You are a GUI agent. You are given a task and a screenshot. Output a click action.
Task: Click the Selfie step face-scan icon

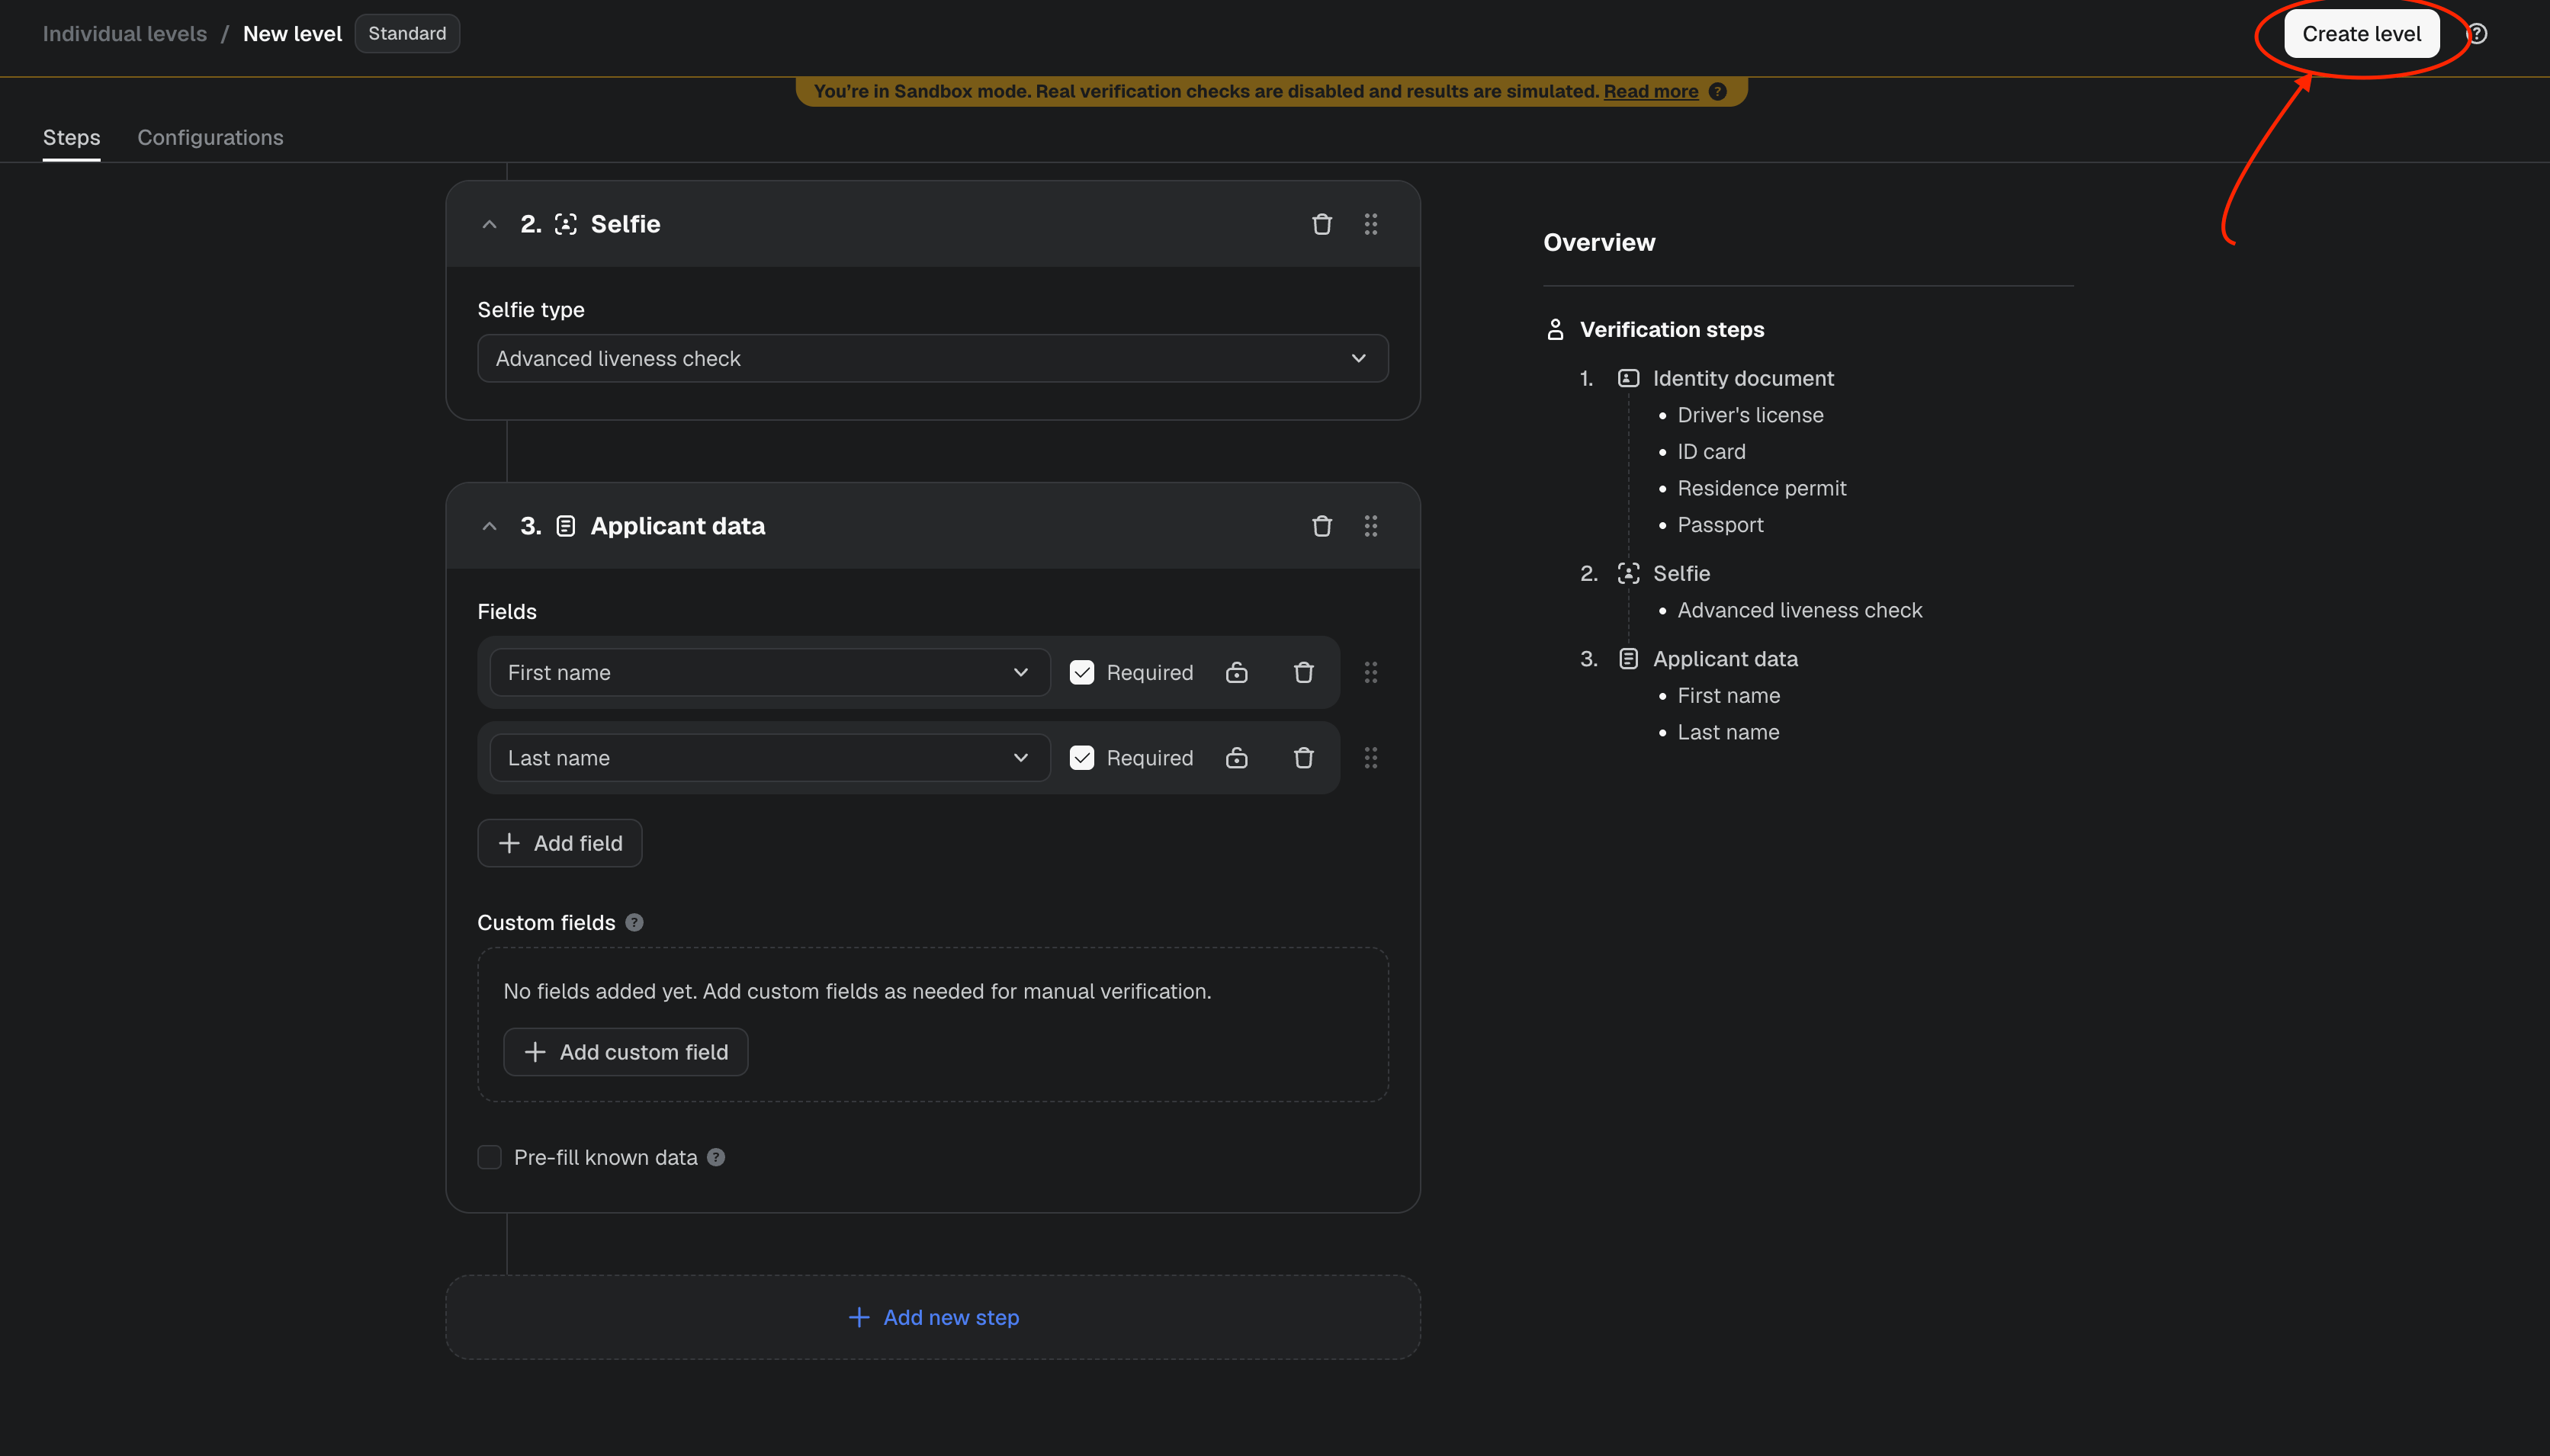point(566,224)
